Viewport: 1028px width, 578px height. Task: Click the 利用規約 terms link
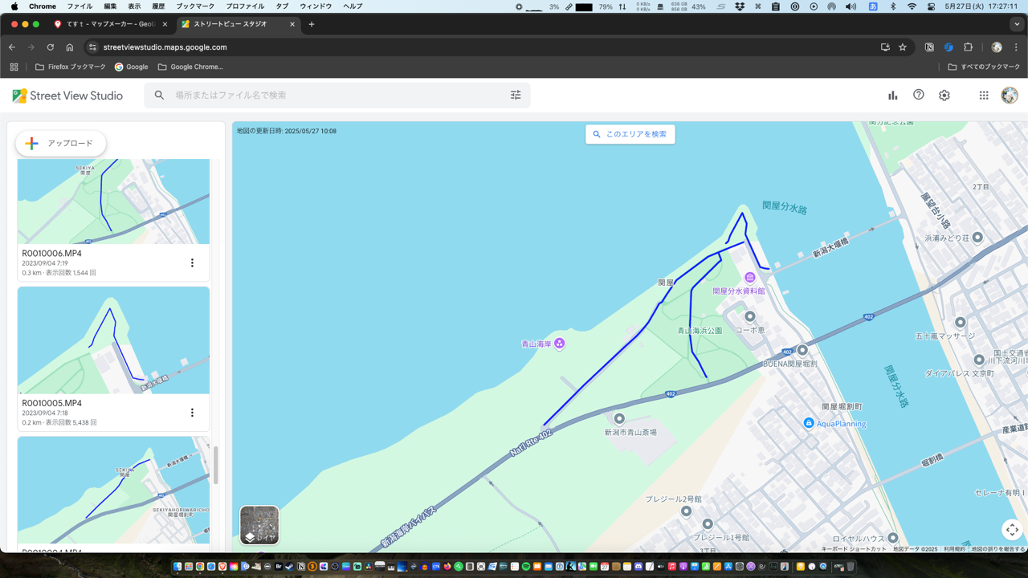coord(954,549)
